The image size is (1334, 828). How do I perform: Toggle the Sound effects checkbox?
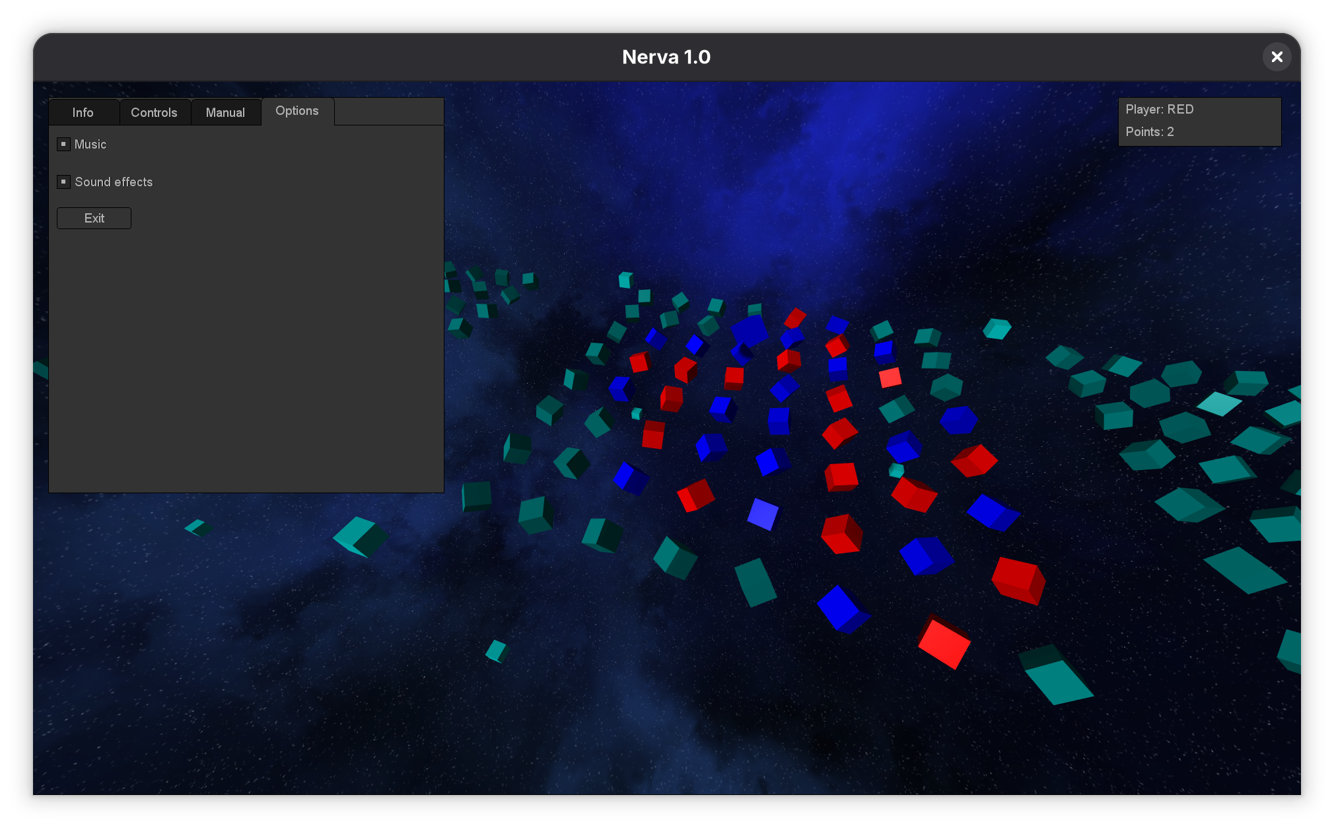[64, 182]
